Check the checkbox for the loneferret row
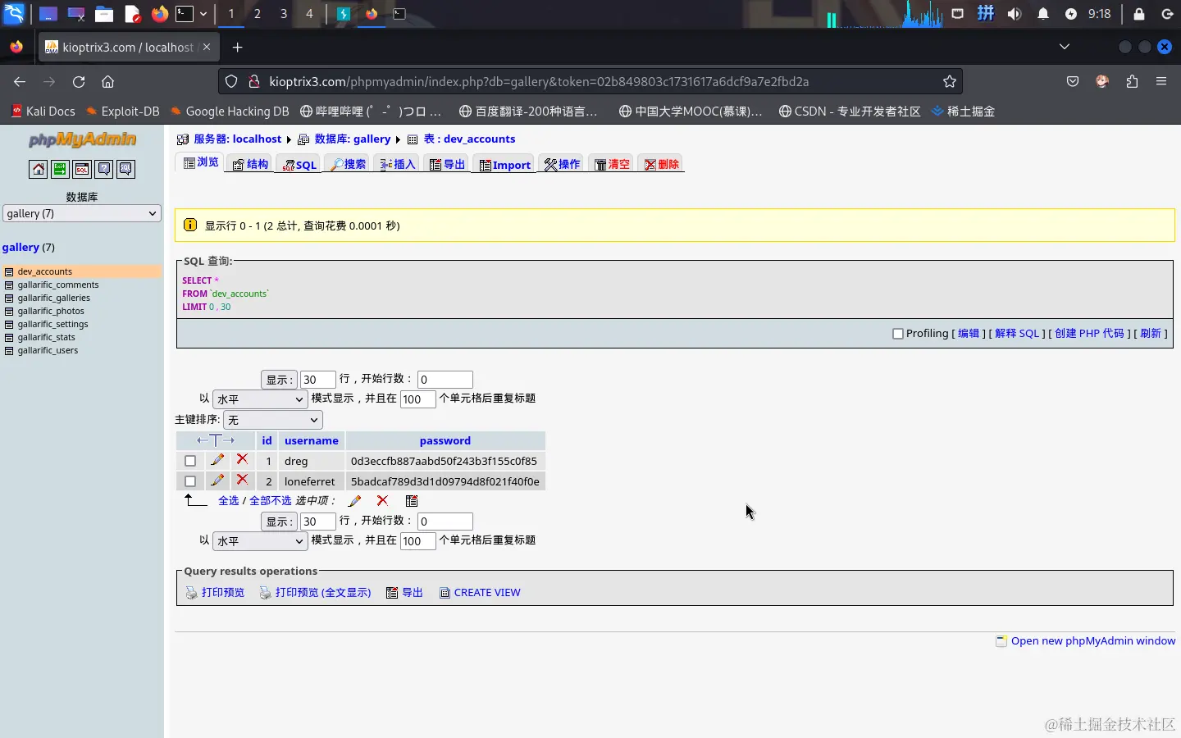This screenshot has height=738, width=1181. (x=190, y=481)
